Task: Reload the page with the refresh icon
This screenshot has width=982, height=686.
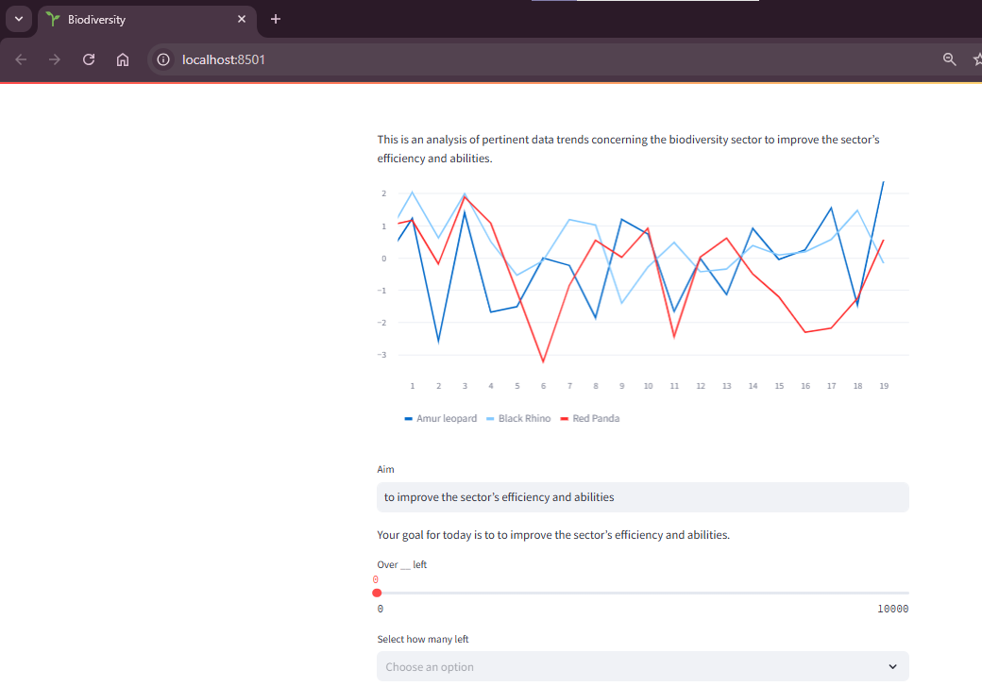Action: (88, 59)
